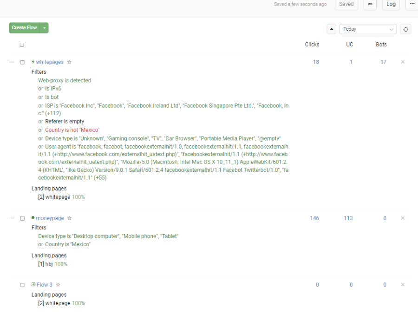Click the 'Is bot' filter
Screen dimensions: 418x333
[x=52, y=97]
